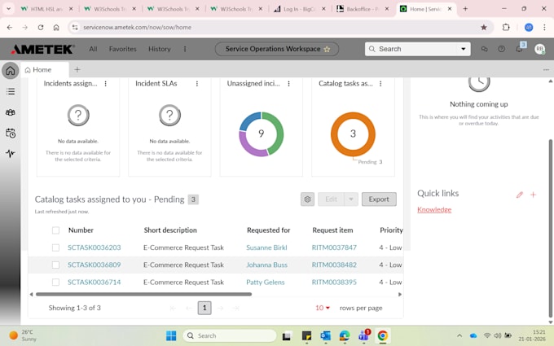Bookmark this page in Chrome
554x346 pixels.
click(484, 27)
